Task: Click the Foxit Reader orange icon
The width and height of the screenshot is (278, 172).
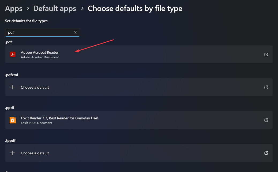Action: pos(13,120)
